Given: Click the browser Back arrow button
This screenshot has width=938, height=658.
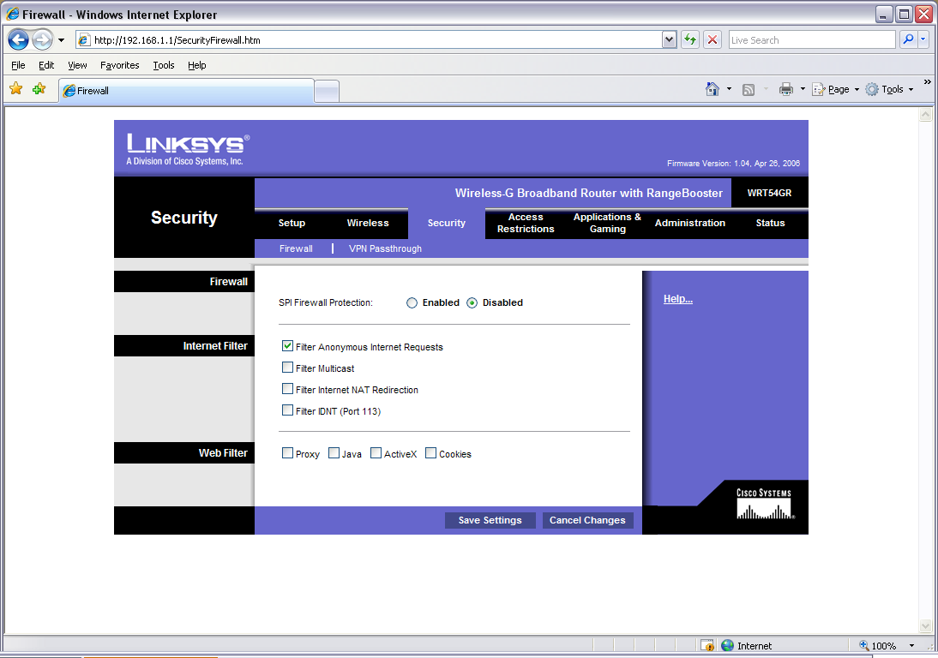Looking at the screenshot, I should tap(19, 39).
